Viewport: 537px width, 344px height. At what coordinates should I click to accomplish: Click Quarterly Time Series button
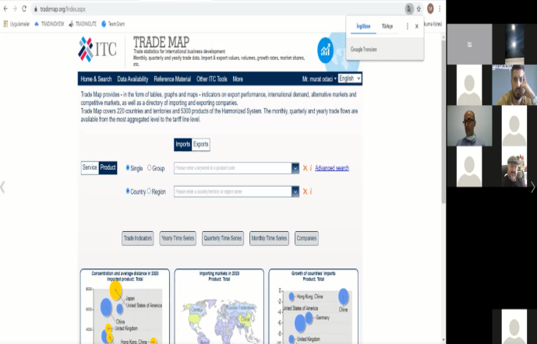223,238
